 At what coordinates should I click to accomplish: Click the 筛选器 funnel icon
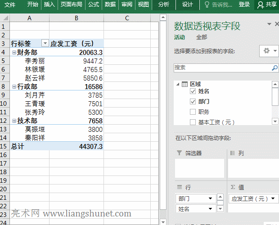pos(179,153)
